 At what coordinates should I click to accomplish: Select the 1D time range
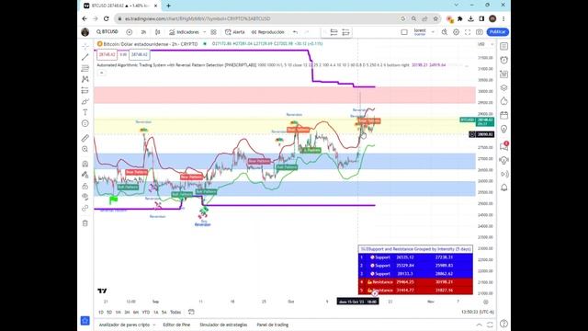[100, 313]
